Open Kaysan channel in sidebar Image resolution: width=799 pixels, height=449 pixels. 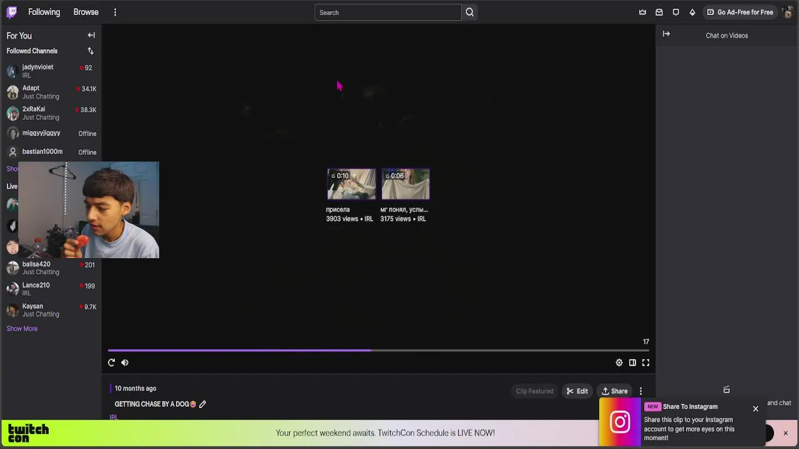(x=51, y=310)
